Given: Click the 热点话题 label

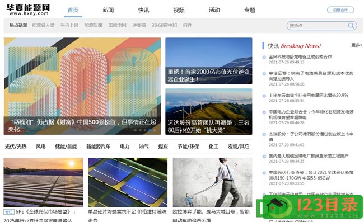Looking at the screenshot, I should 18,25.
